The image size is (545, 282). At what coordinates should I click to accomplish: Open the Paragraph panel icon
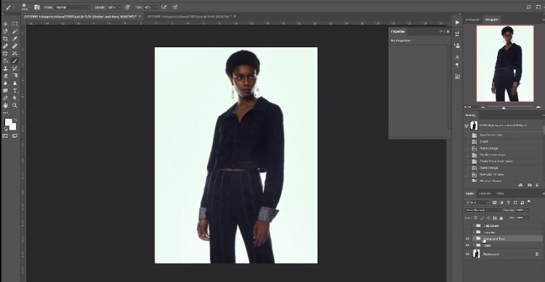coord(457,65)
